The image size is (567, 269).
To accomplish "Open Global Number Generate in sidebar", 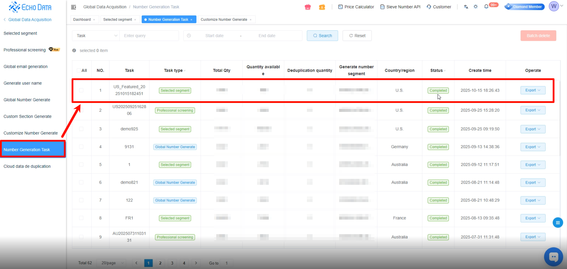I will (x=27, y=100).
